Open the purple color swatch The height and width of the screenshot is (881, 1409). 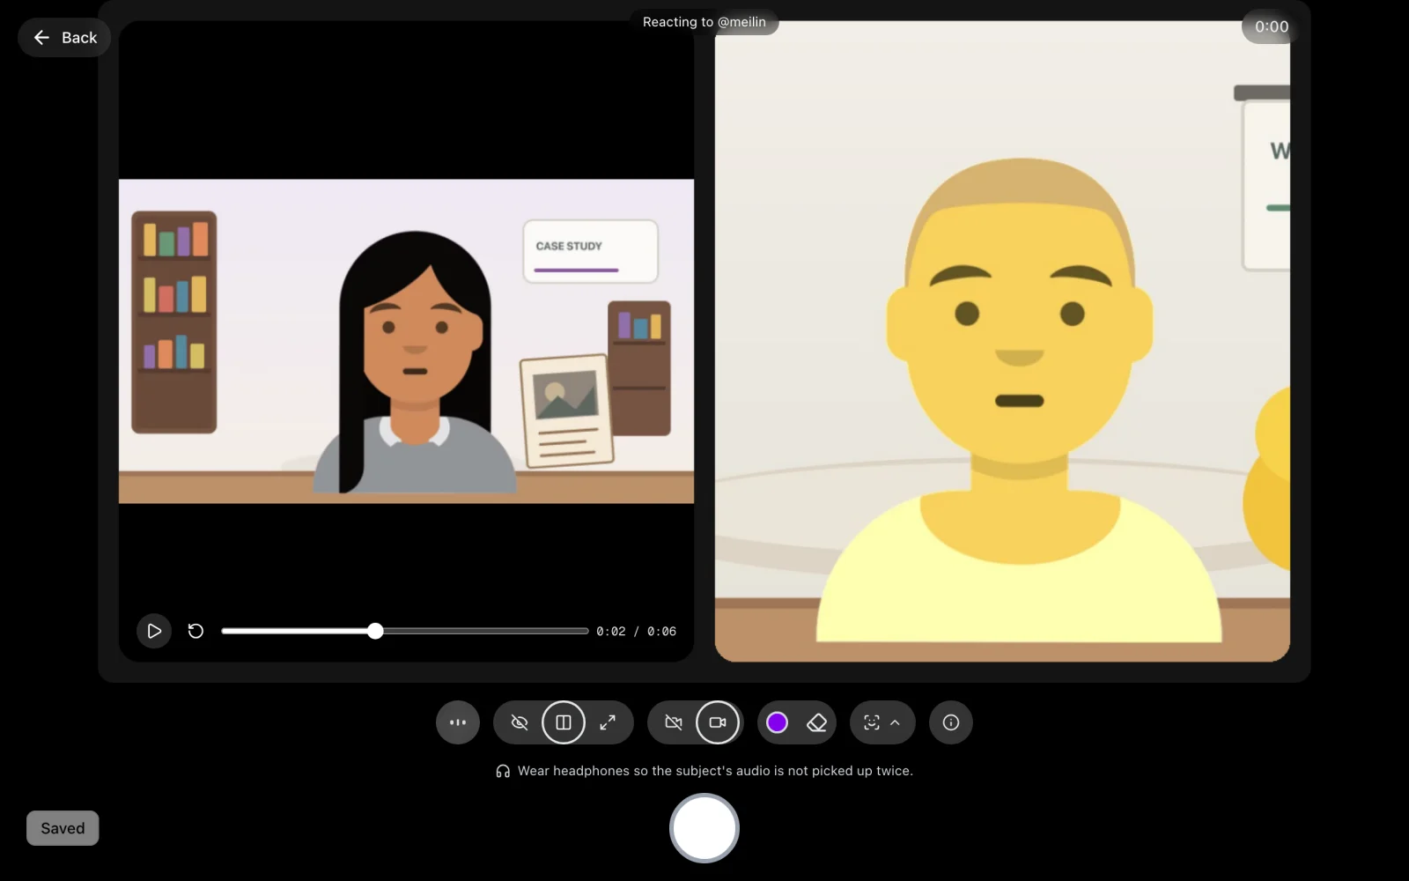777,722
